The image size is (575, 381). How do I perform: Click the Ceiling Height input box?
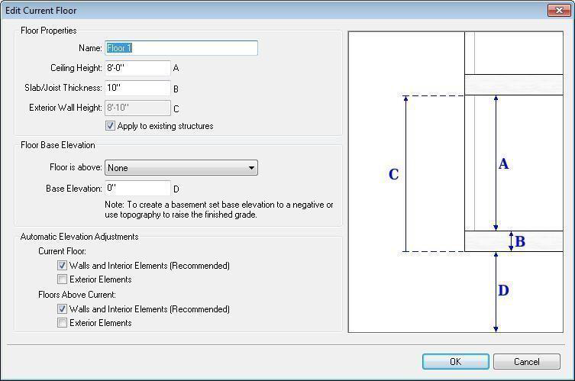pos(137,68)
